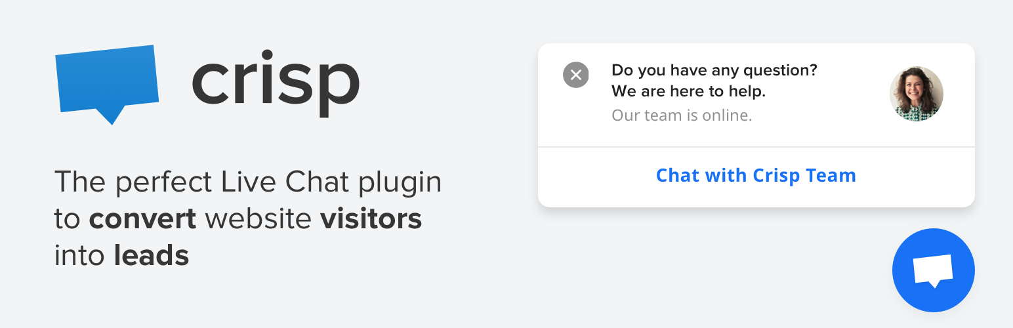Click the bold word "visitors"
1013x328 pixels.
tap(371, 219)
